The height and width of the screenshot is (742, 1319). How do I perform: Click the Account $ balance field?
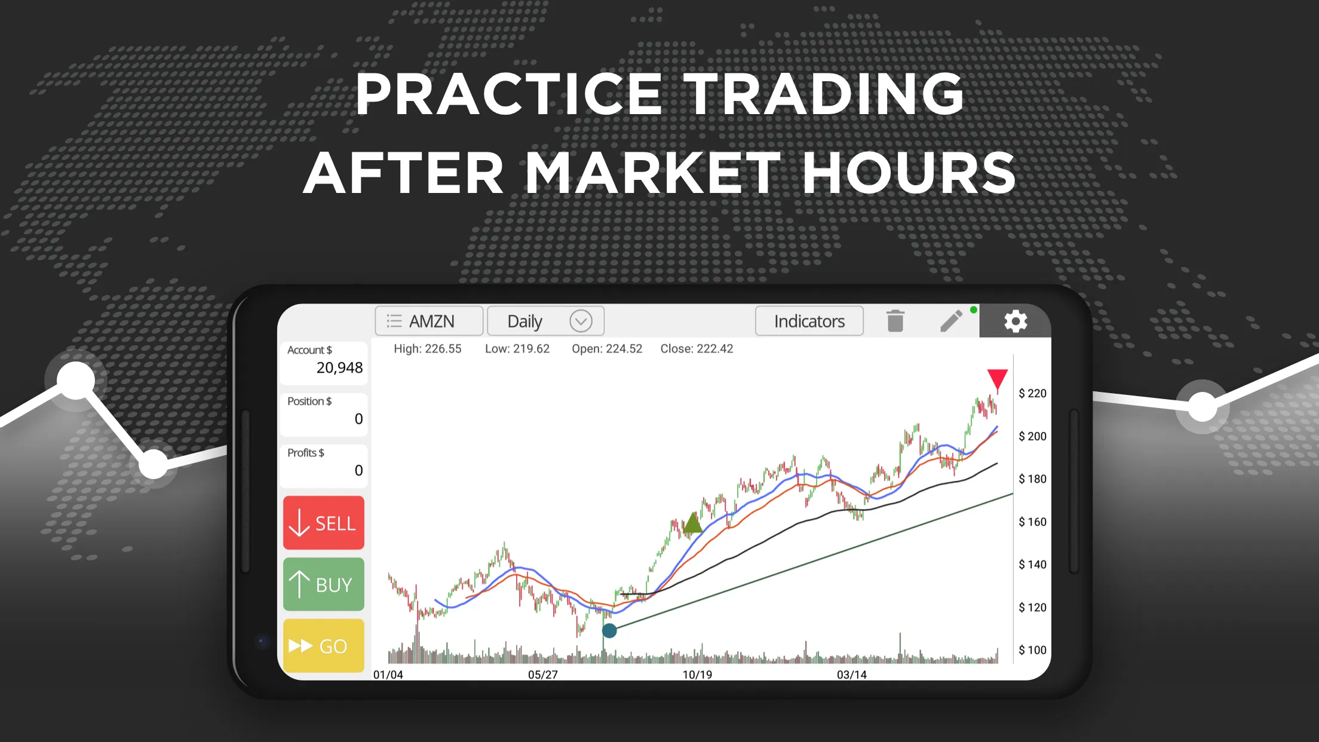(x=324, y=363)
